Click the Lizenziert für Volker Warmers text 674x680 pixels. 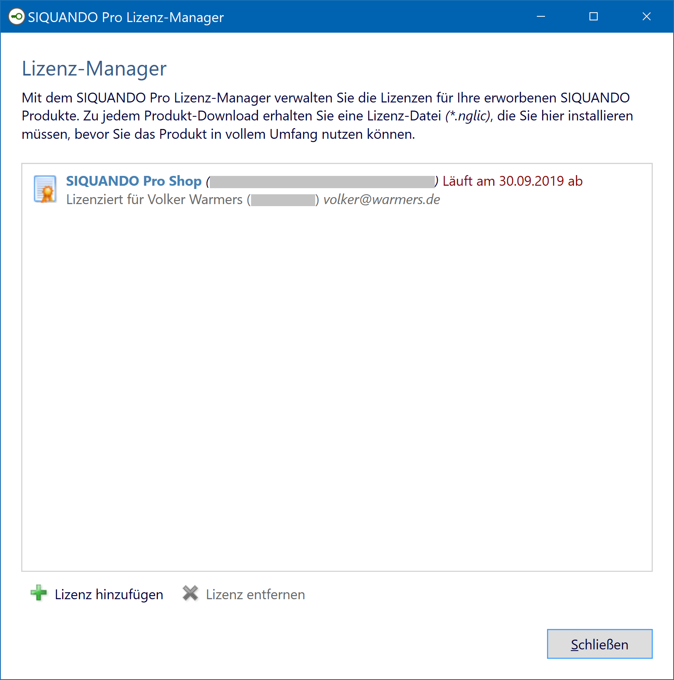tap(154, 200)
